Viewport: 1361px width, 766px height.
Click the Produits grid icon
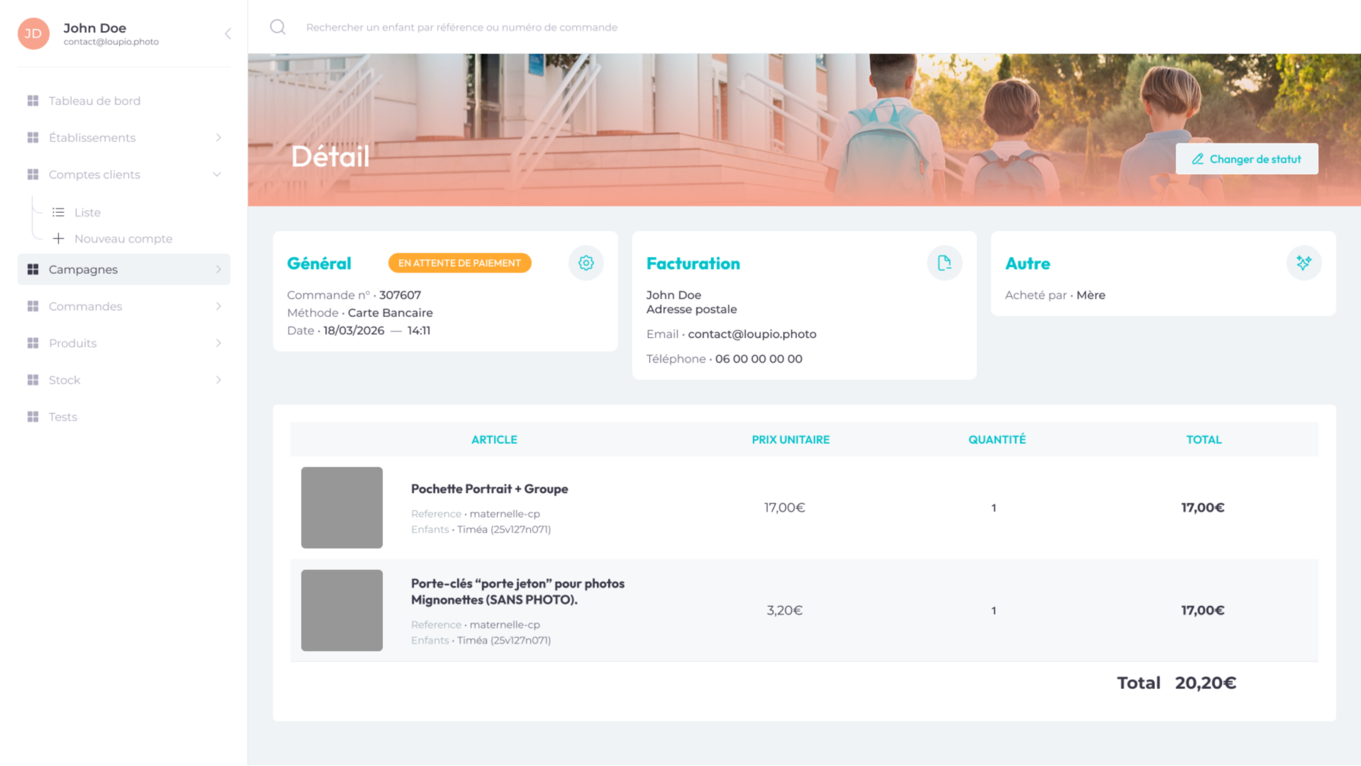tap(33, 343)
